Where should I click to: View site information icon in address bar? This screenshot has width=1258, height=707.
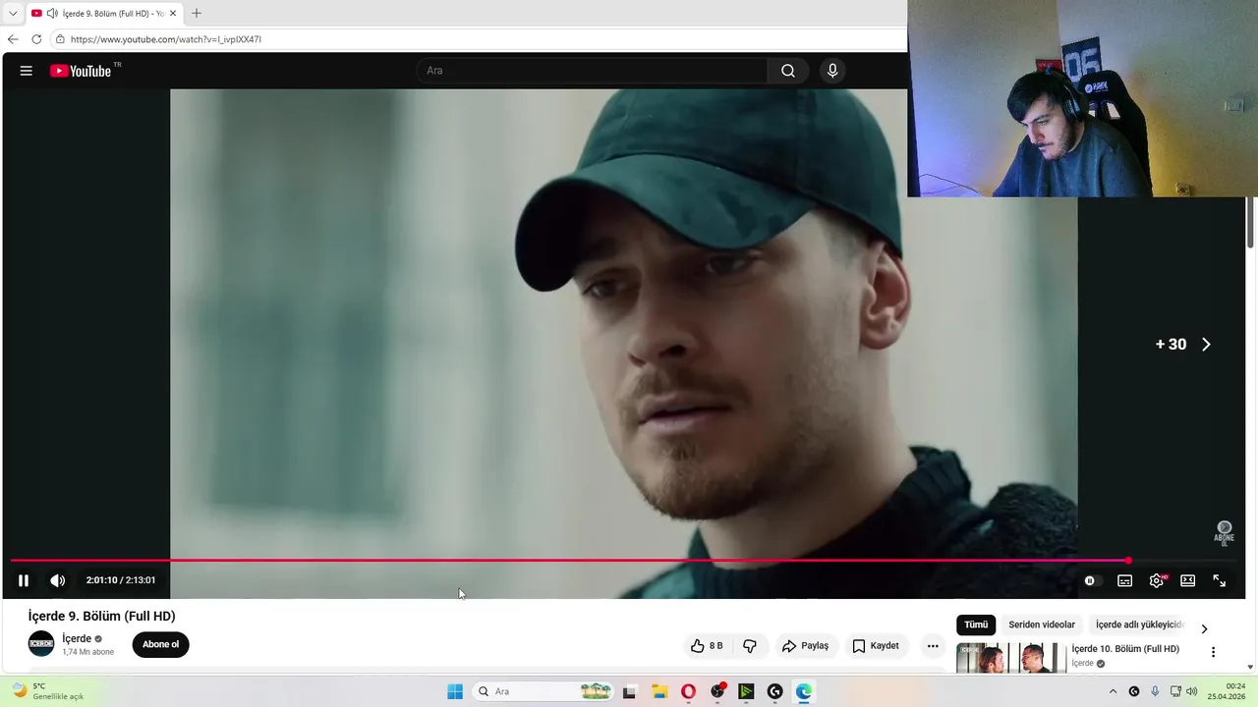click(60, 39)
